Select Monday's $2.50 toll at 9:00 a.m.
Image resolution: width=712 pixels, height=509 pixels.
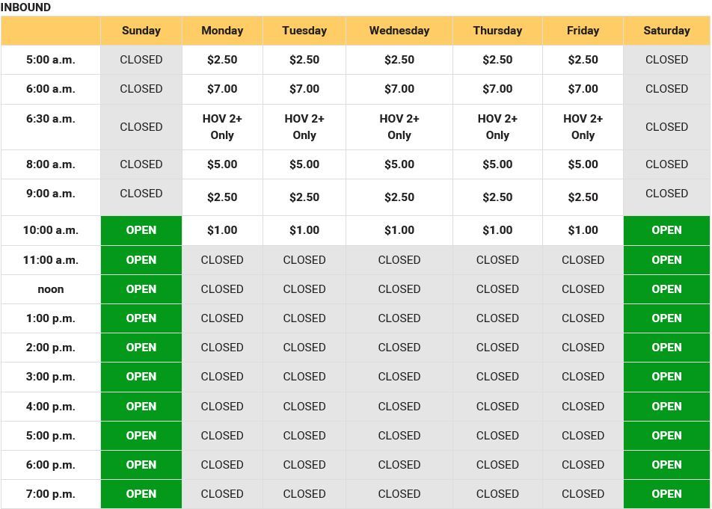coord(222,197)
